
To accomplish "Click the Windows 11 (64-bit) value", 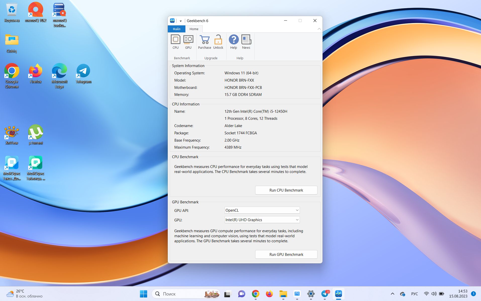I will 241,73.
